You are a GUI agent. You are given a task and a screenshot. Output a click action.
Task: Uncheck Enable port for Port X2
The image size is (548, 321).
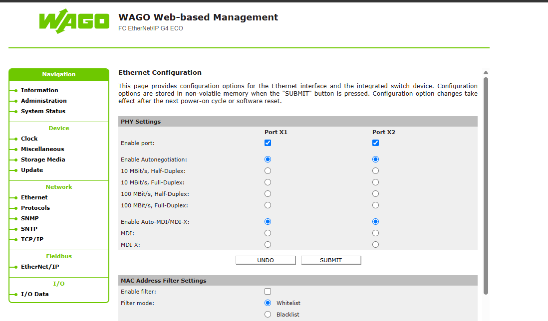[x=376, y=143]
